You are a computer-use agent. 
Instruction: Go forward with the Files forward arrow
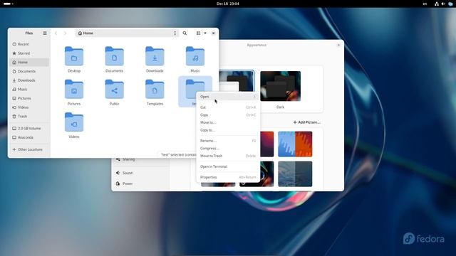[65, 33]
